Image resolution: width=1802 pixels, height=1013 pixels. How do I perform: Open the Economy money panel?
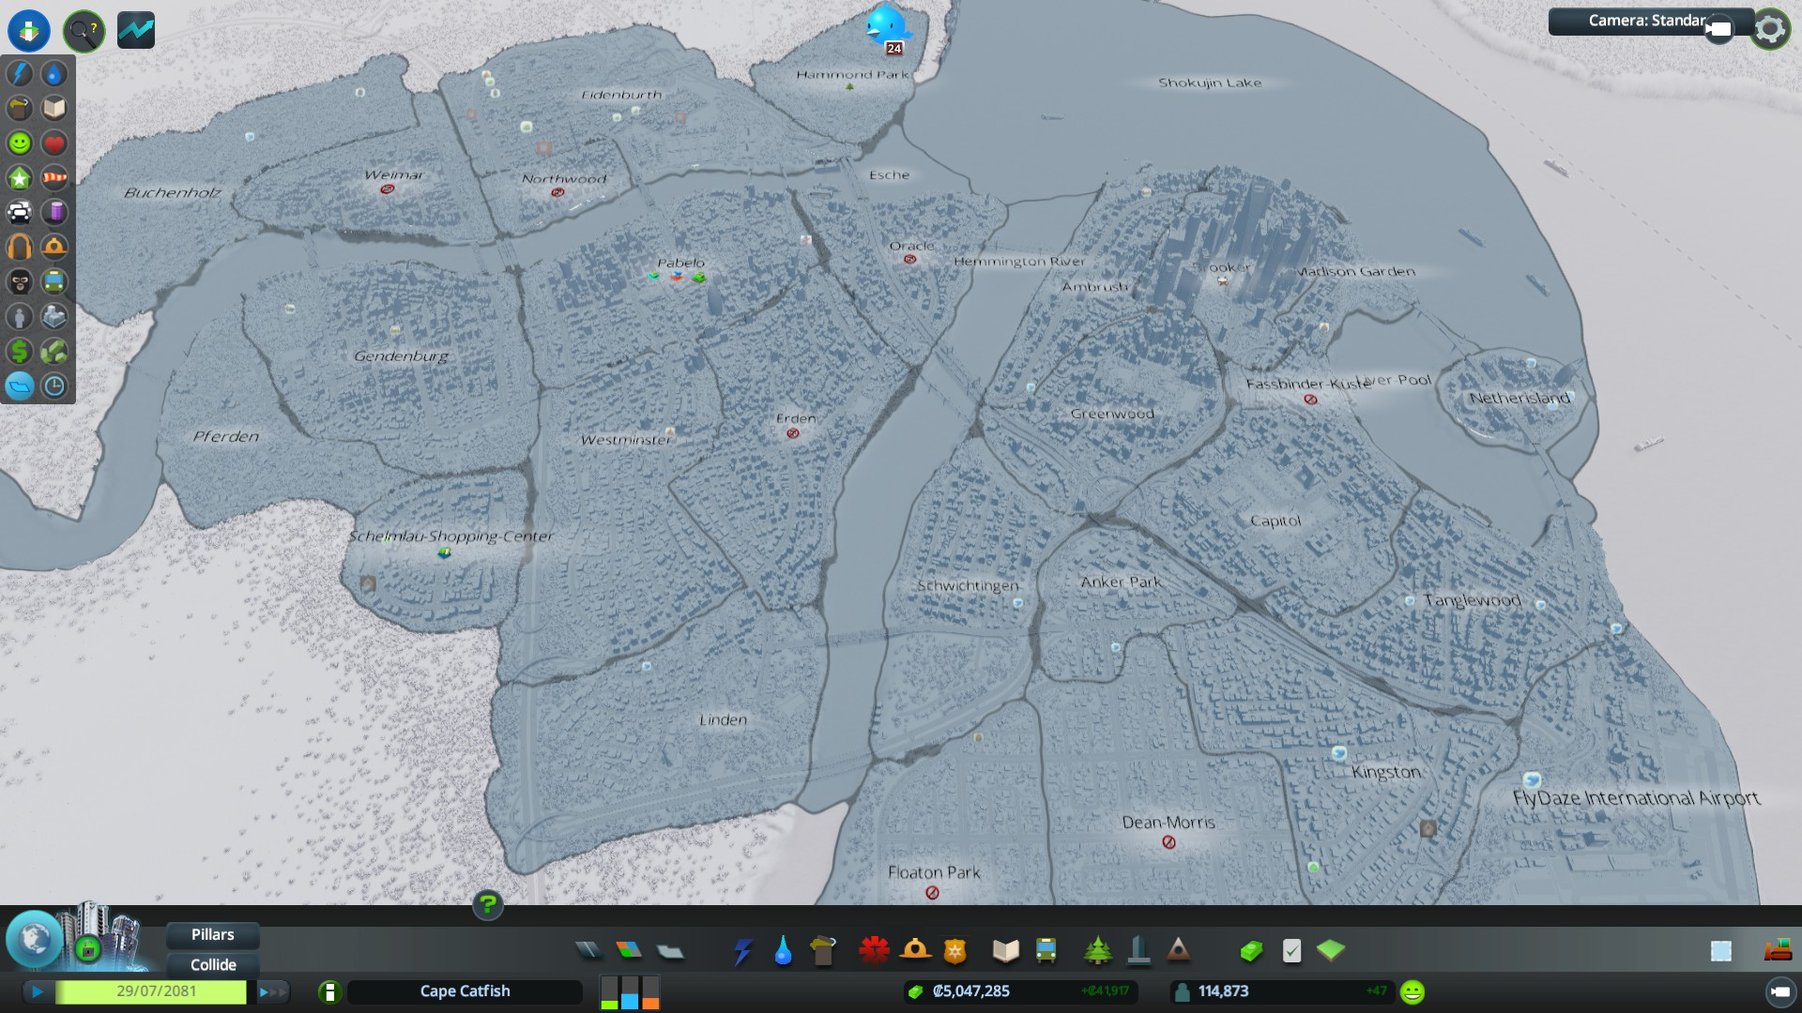[1249, 950]
